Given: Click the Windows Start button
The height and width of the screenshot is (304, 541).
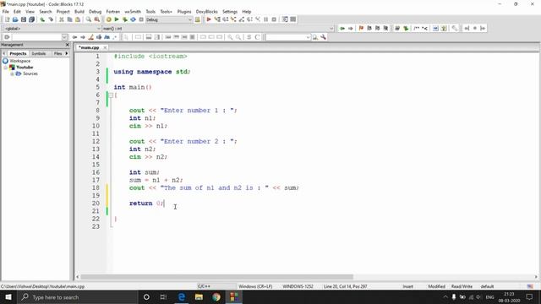Looking at the screenshot, I should 8,297.
